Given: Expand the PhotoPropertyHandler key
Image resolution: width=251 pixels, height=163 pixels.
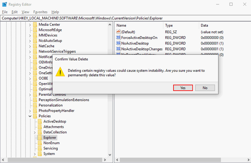Looking at the screenshot, I should 30,111.
